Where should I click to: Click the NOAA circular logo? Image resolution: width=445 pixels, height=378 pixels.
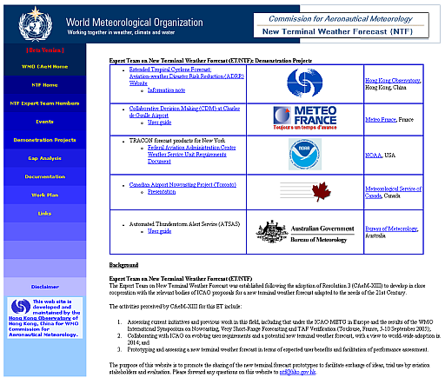[305, 154]
